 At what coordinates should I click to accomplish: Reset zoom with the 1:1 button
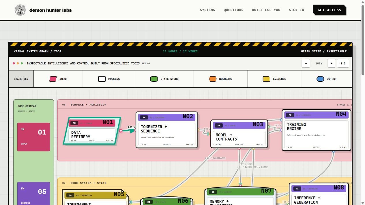(x=343, y=63)
